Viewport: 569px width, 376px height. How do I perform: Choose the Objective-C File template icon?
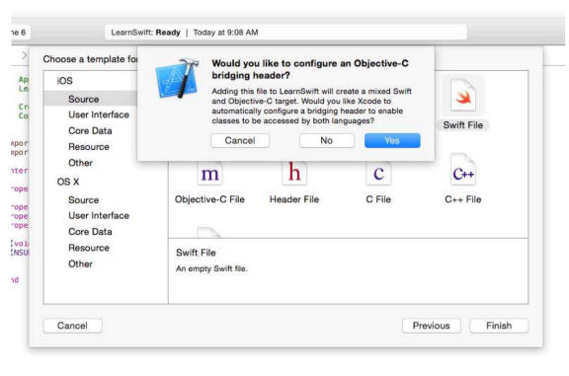pyautogui.click(x=209, y=174)
